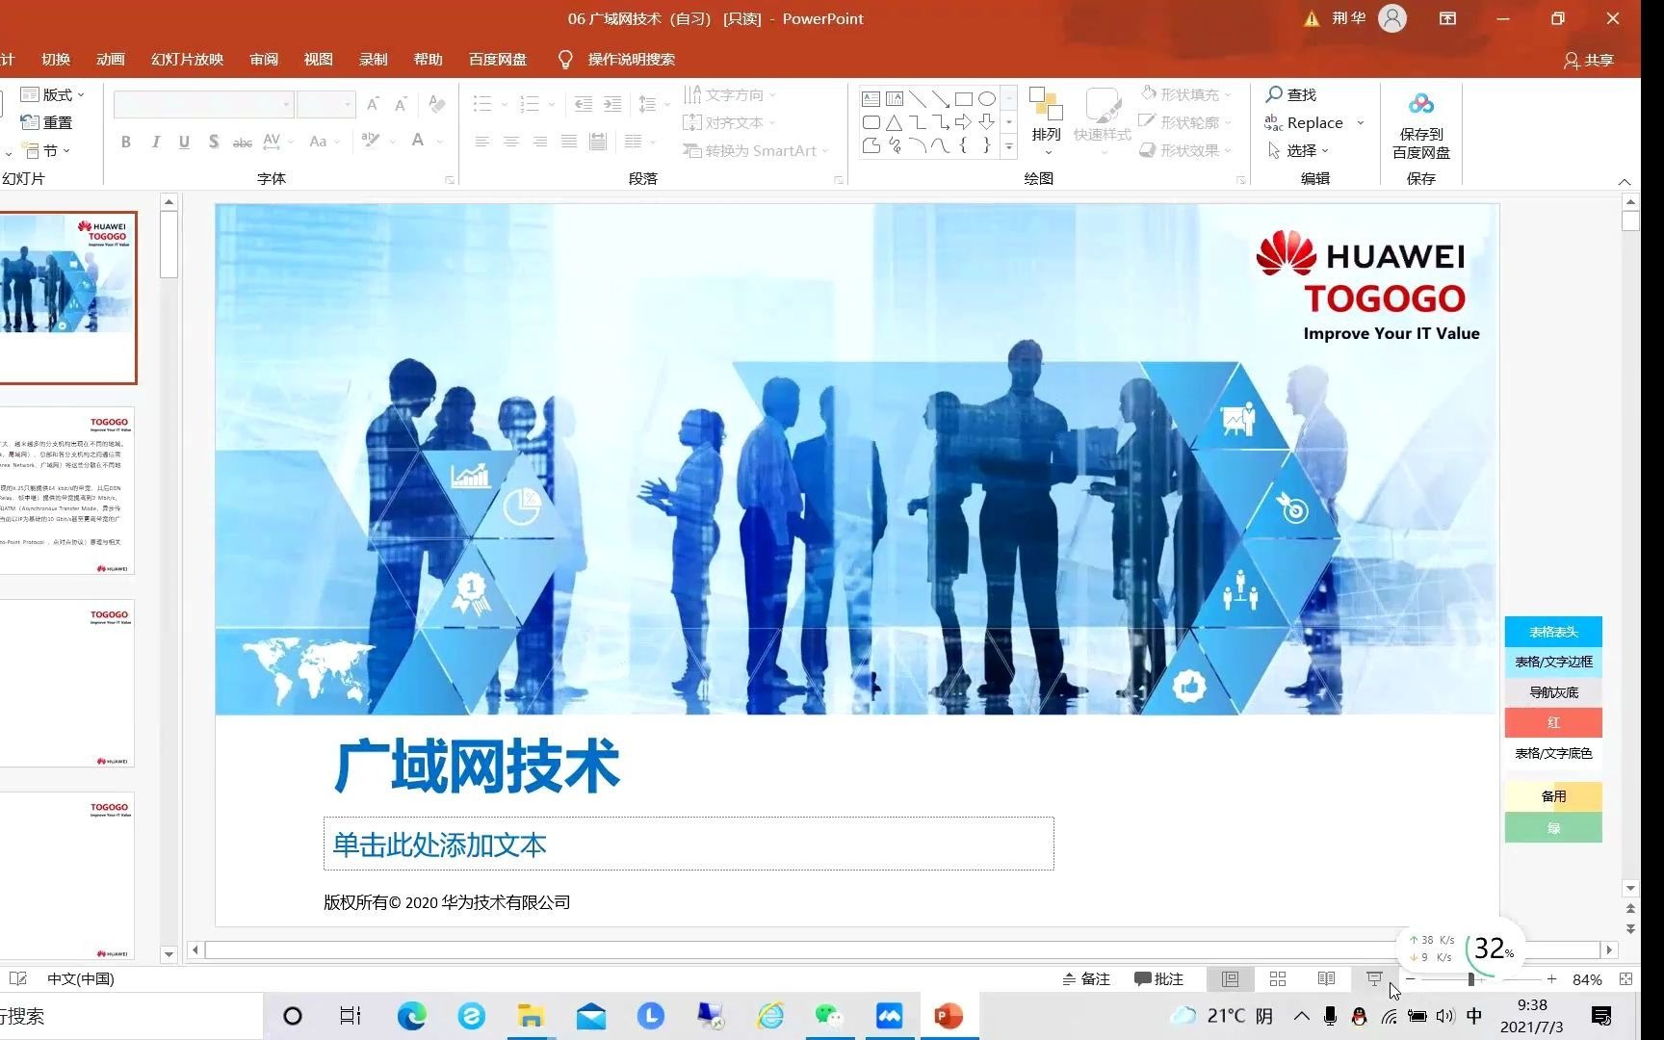Open PowerPoint from the Windows taskbar

click(x=949, y=1016)
